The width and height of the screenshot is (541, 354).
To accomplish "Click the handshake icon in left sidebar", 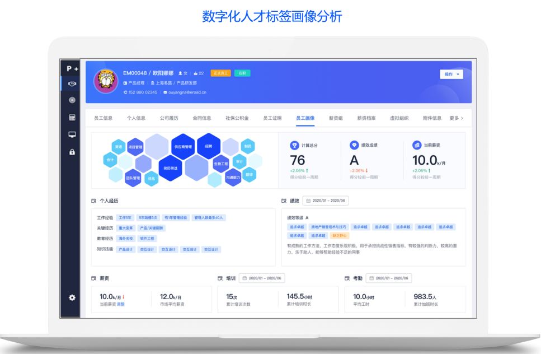I will pyautogui.click(x=72, y=84).
